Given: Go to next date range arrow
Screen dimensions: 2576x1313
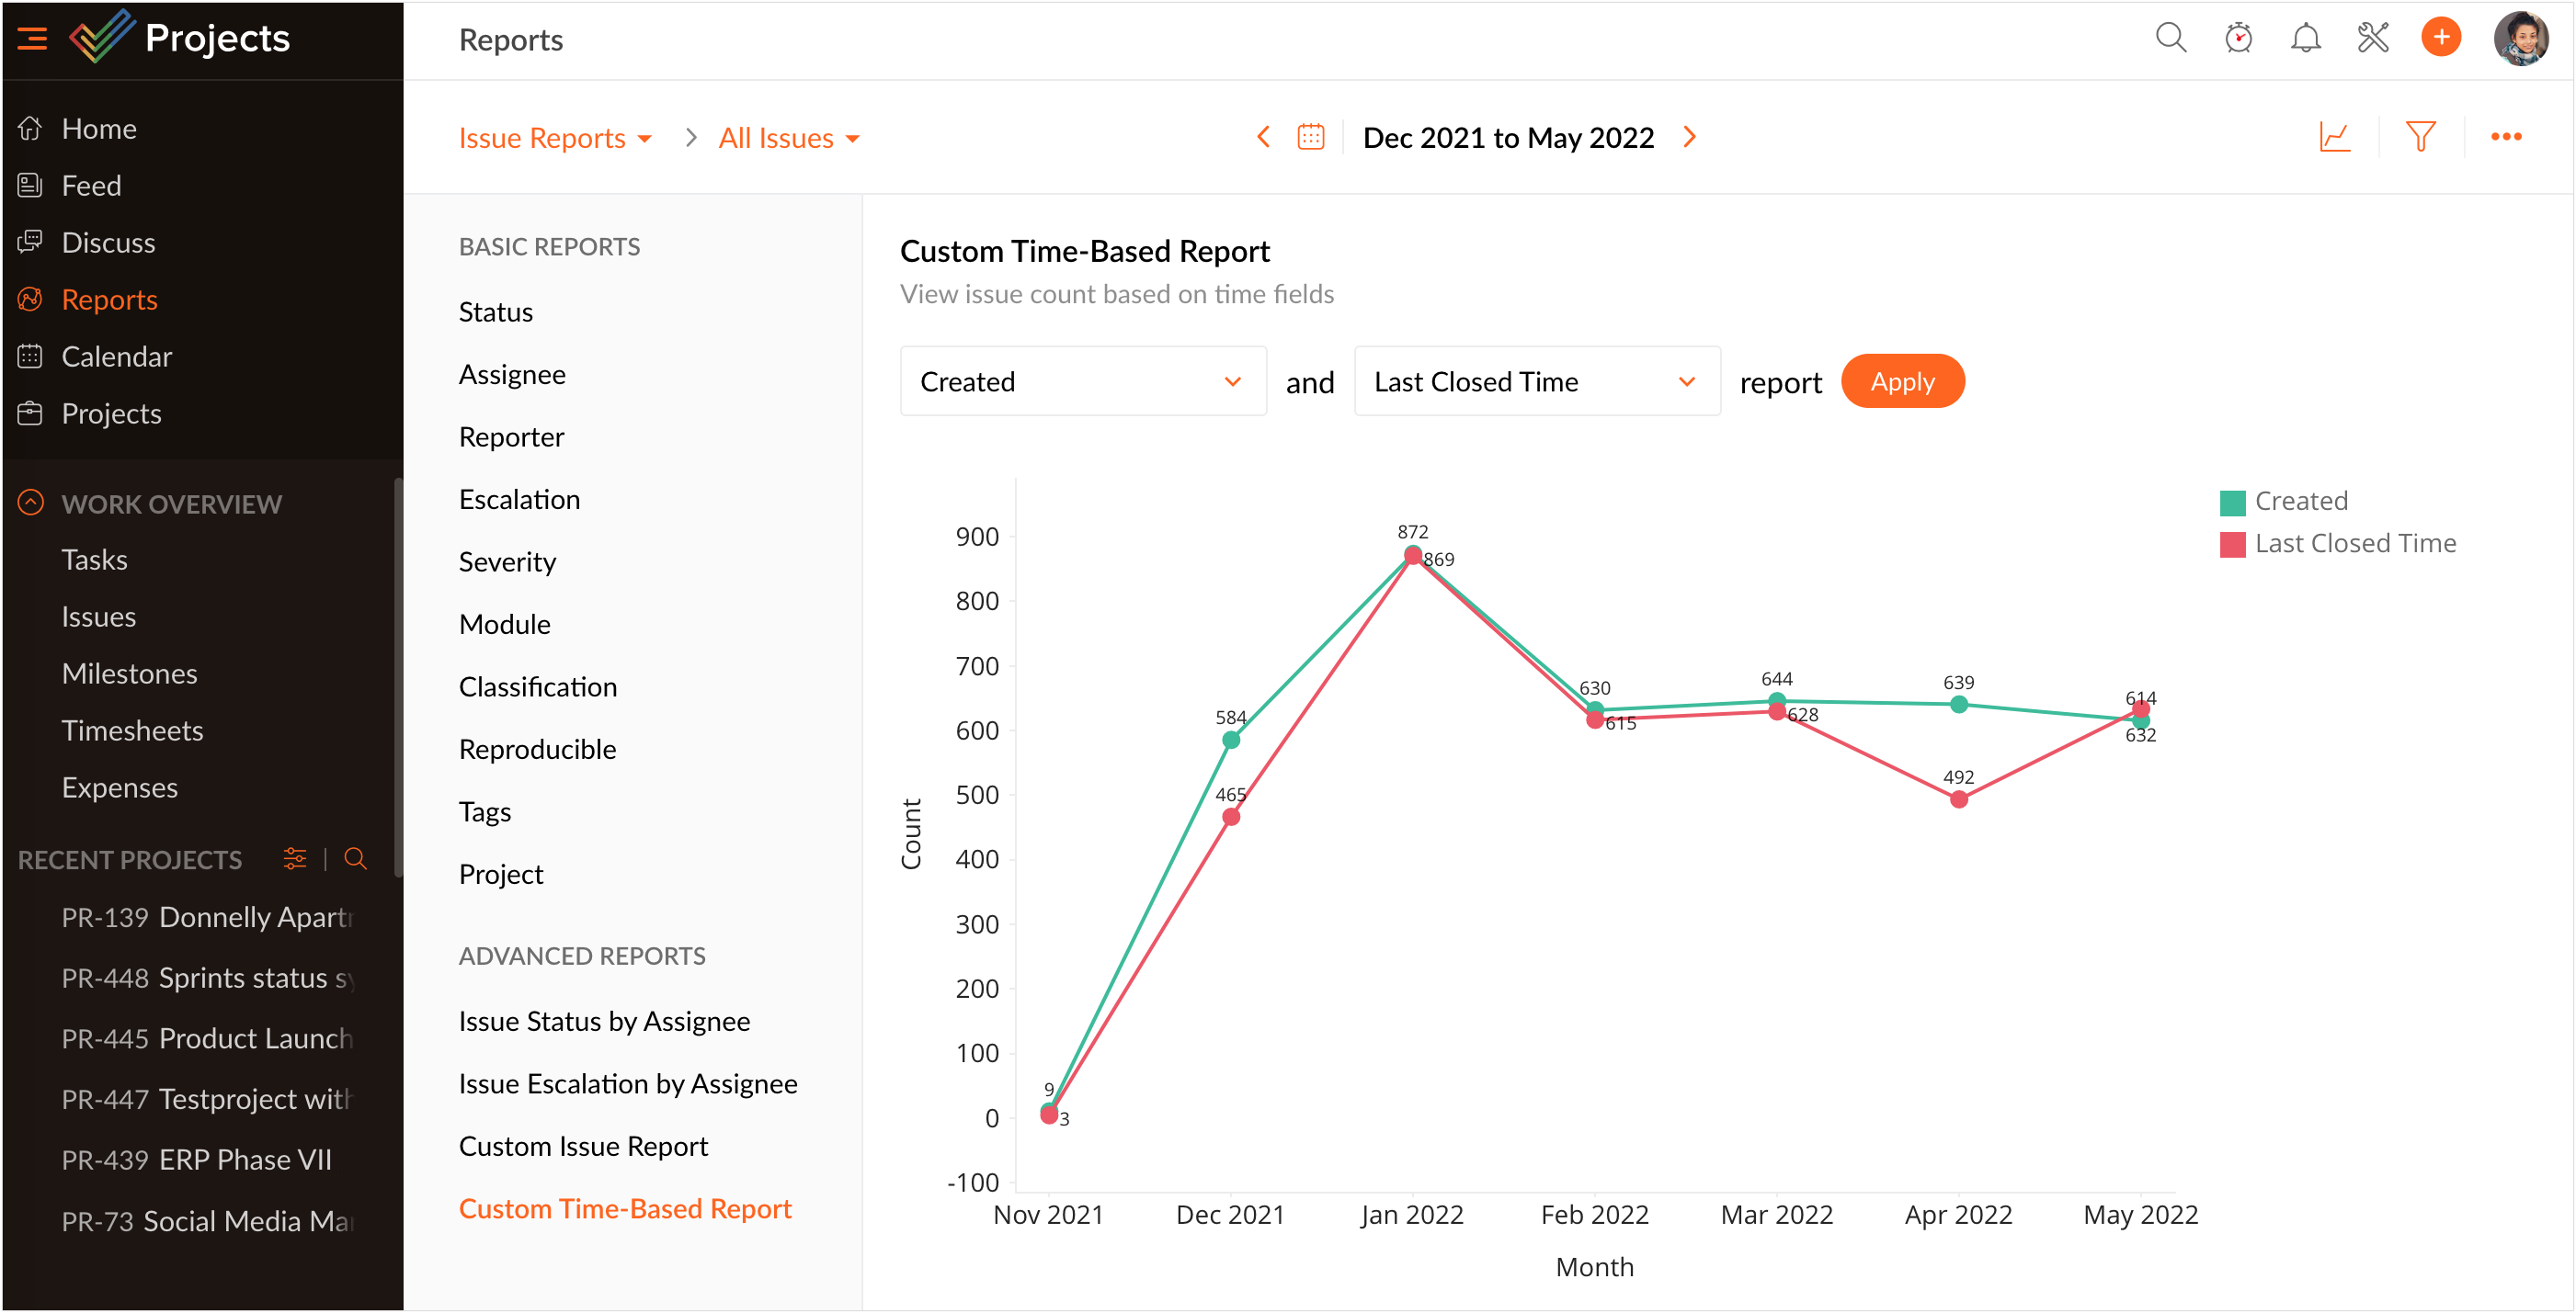Looking at the screenshot, I should pos(1690,137).
